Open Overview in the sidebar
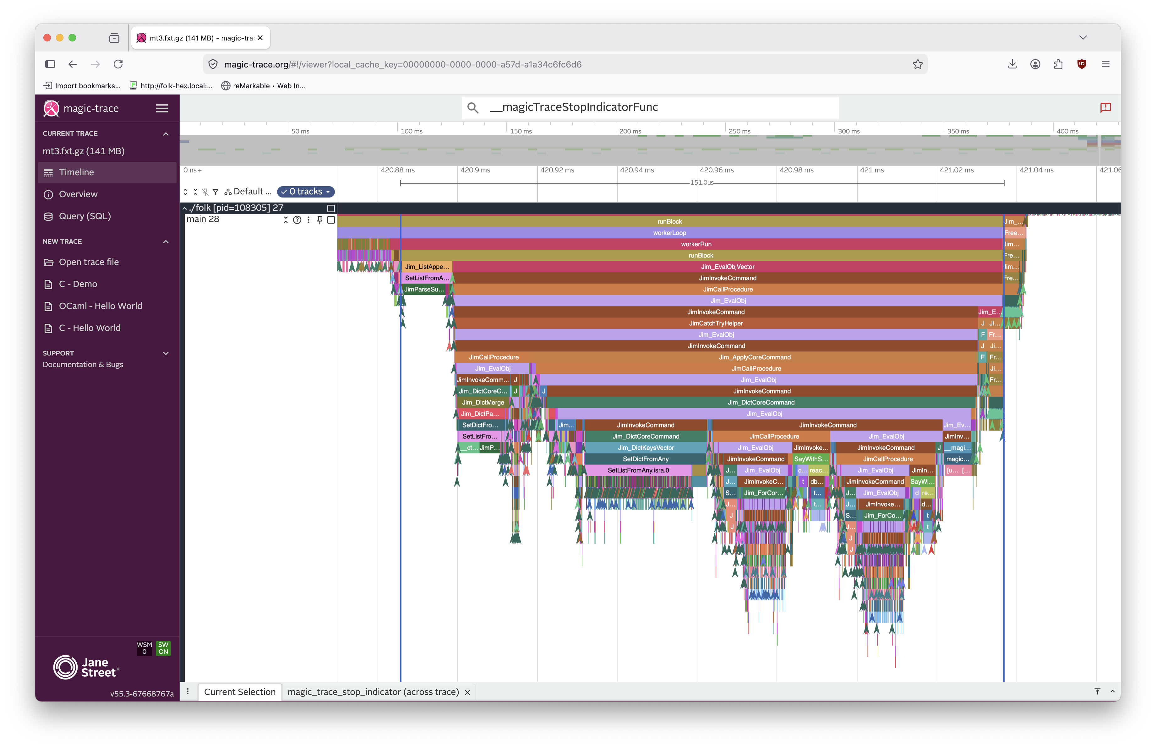1156x748 pixels. pyautogui.click(x=107, y=194)
